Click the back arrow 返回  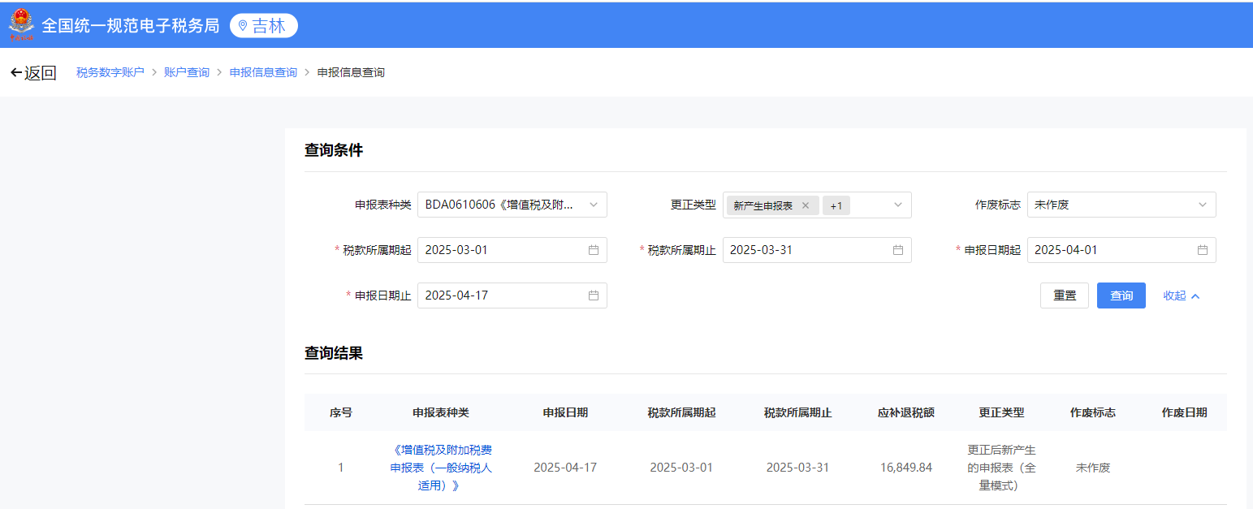point(33,73)
